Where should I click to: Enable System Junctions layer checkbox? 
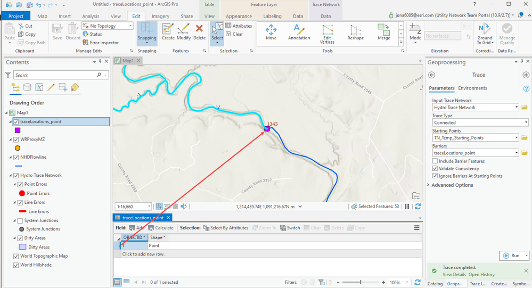(x=20, y=220)
